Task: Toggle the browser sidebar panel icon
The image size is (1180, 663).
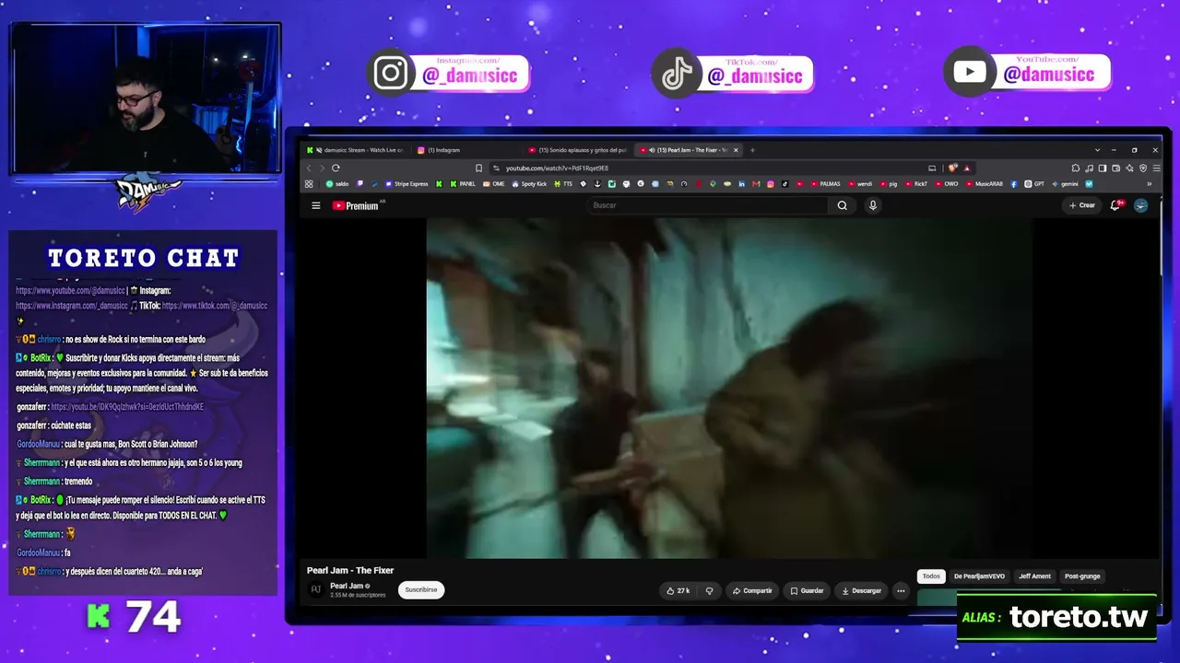Action: click(1103, 168)
